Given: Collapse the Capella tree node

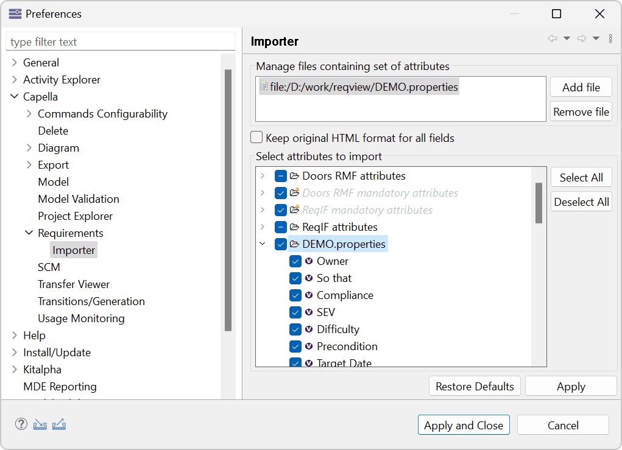Looking at the screenshot, I should click(x=14, y=96).
